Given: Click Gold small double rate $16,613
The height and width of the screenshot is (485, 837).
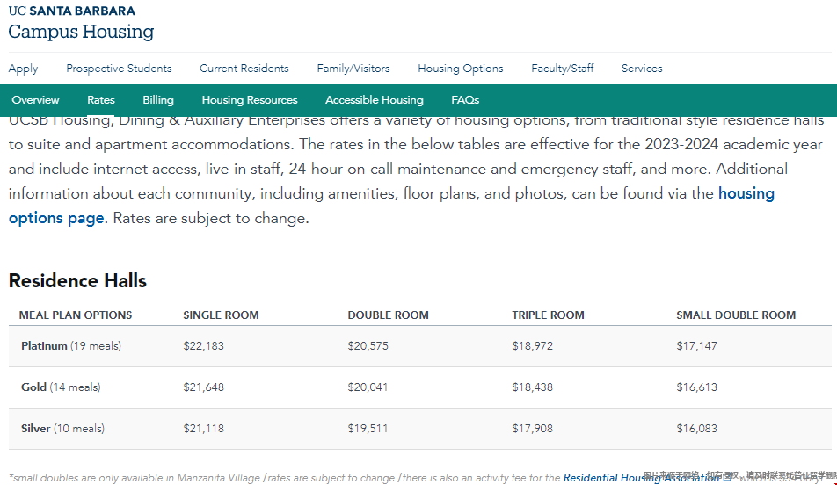Looking at the screenshot, I should [696, 387].
